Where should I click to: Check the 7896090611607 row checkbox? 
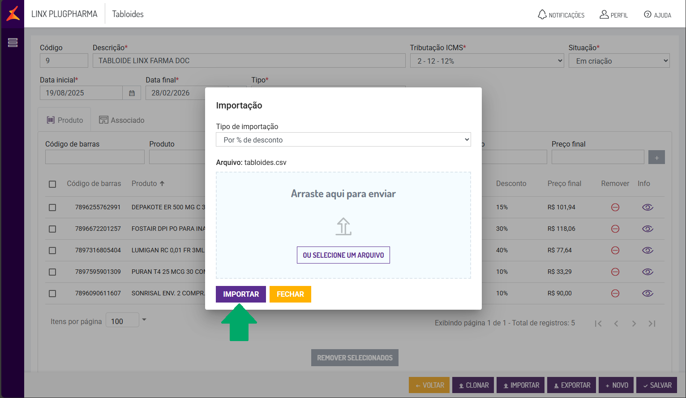pyautogui.click(x=52, y=294)
